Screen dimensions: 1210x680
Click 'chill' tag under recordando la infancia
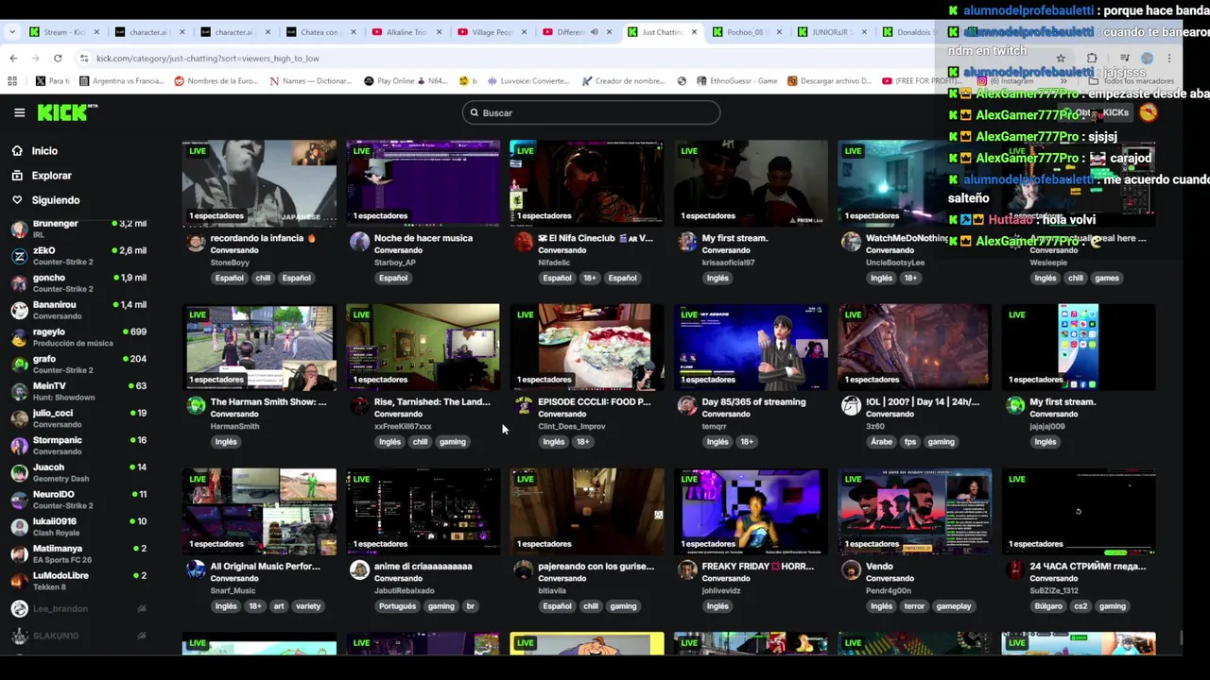click(x=263, y=278)
